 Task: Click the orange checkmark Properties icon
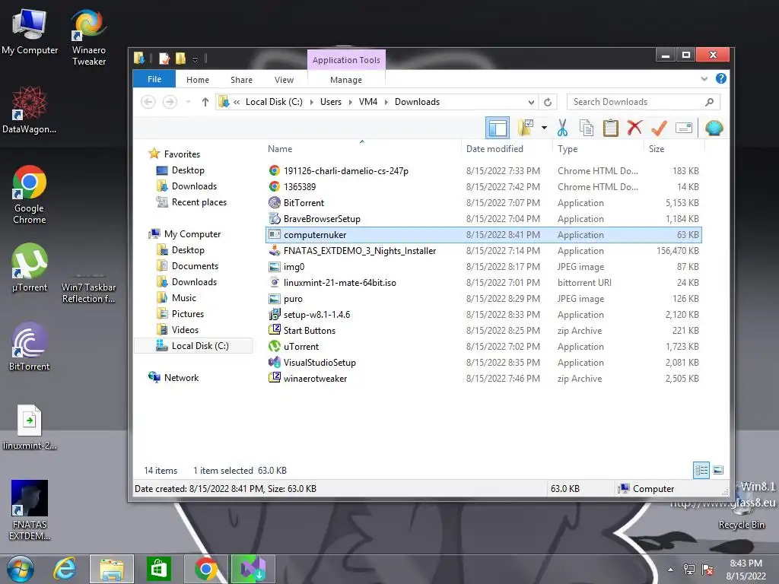point(659,128)
